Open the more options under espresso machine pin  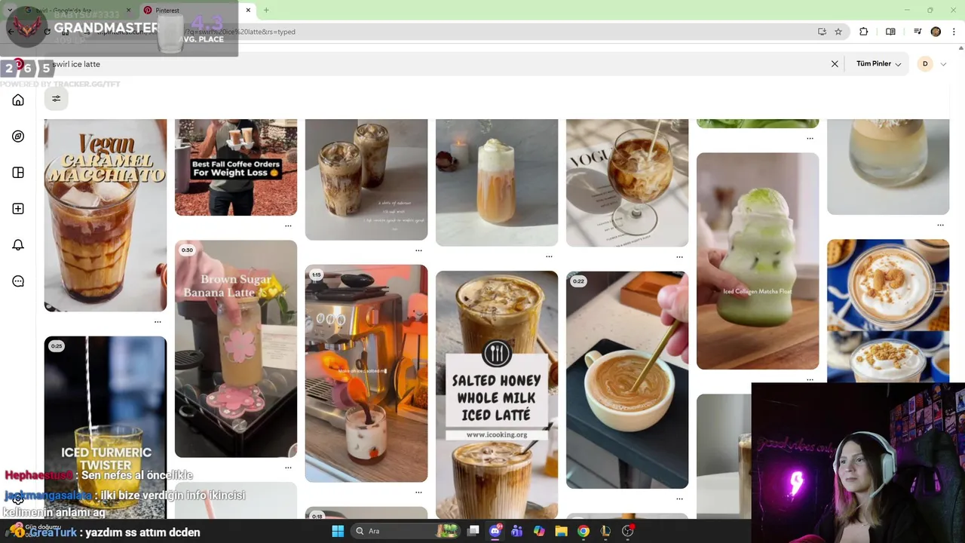(x=418, y=492)
